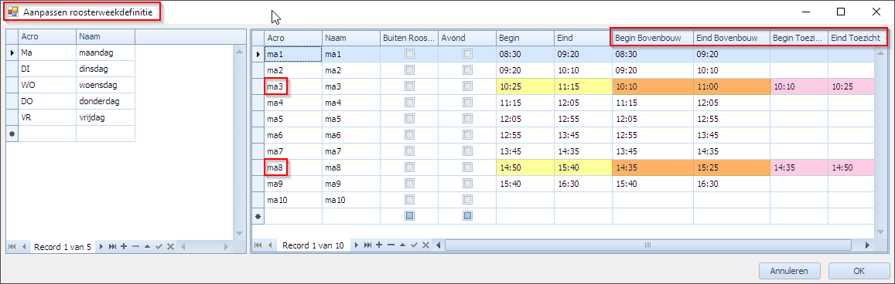Cancel edit with X in lesson hours navigator

click(x=425, y=245)
